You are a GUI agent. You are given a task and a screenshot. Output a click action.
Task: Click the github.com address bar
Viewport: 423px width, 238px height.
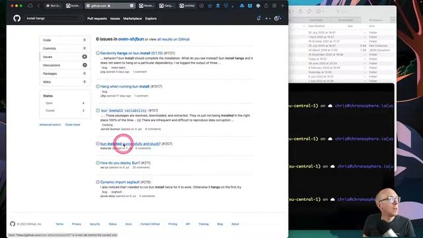(110, 6)
